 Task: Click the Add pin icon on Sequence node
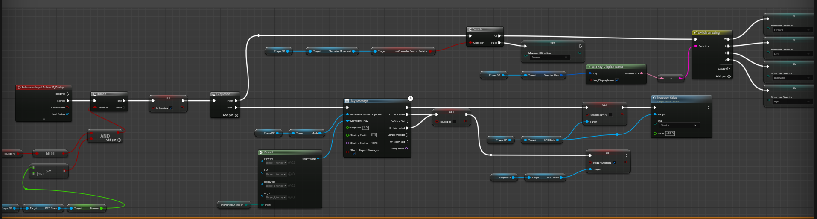236,115
